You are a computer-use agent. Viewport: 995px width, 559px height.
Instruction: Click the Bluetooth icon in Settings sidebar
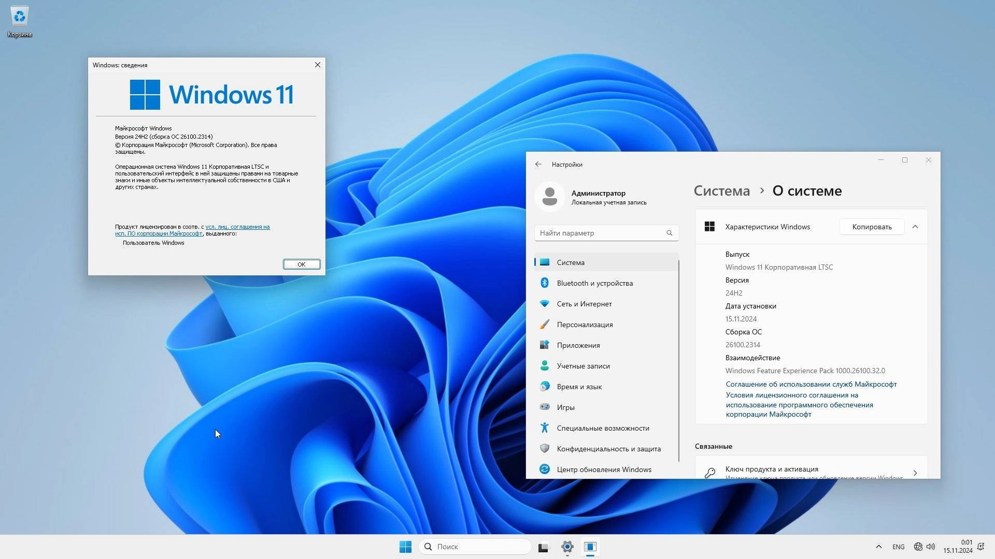pos(544,283)
